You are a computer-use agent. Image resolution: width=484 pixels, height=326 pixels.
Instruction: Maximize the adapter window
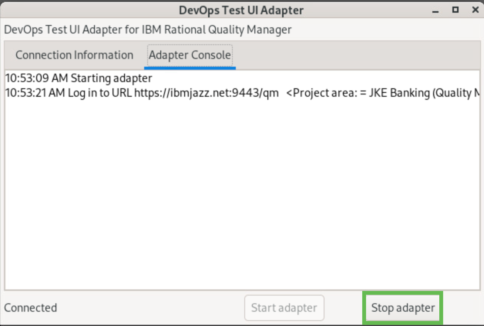pos(455,10)
